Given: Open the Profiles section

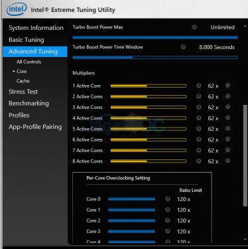Looking at the screenshot, I should tap(19, 116).
